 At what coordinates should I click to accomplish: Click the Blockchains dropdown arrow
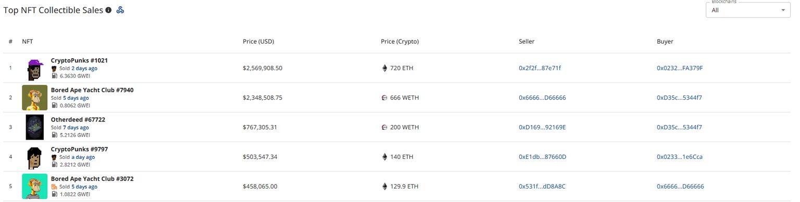tap(783, 10)
